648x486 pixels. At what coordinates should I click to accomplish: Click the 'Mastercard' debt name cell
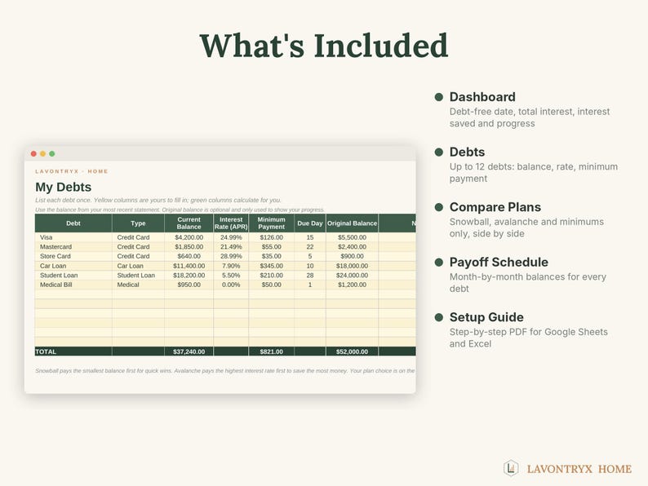click(x=73, y=247)
